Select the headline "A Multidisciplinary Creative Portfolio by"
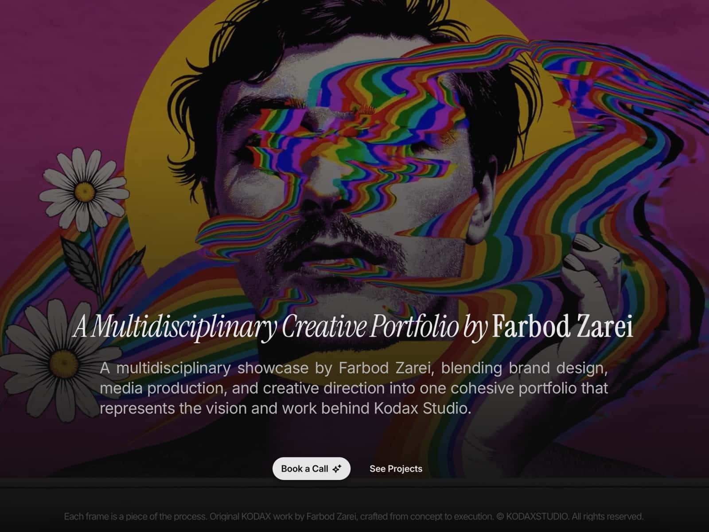709x532 pixels. pyautogui.click(x=280, y=328)
